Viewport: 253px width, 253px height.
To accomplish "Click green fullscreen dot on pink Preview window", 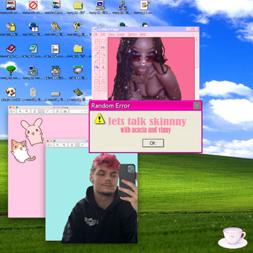I will coord(17,108).
